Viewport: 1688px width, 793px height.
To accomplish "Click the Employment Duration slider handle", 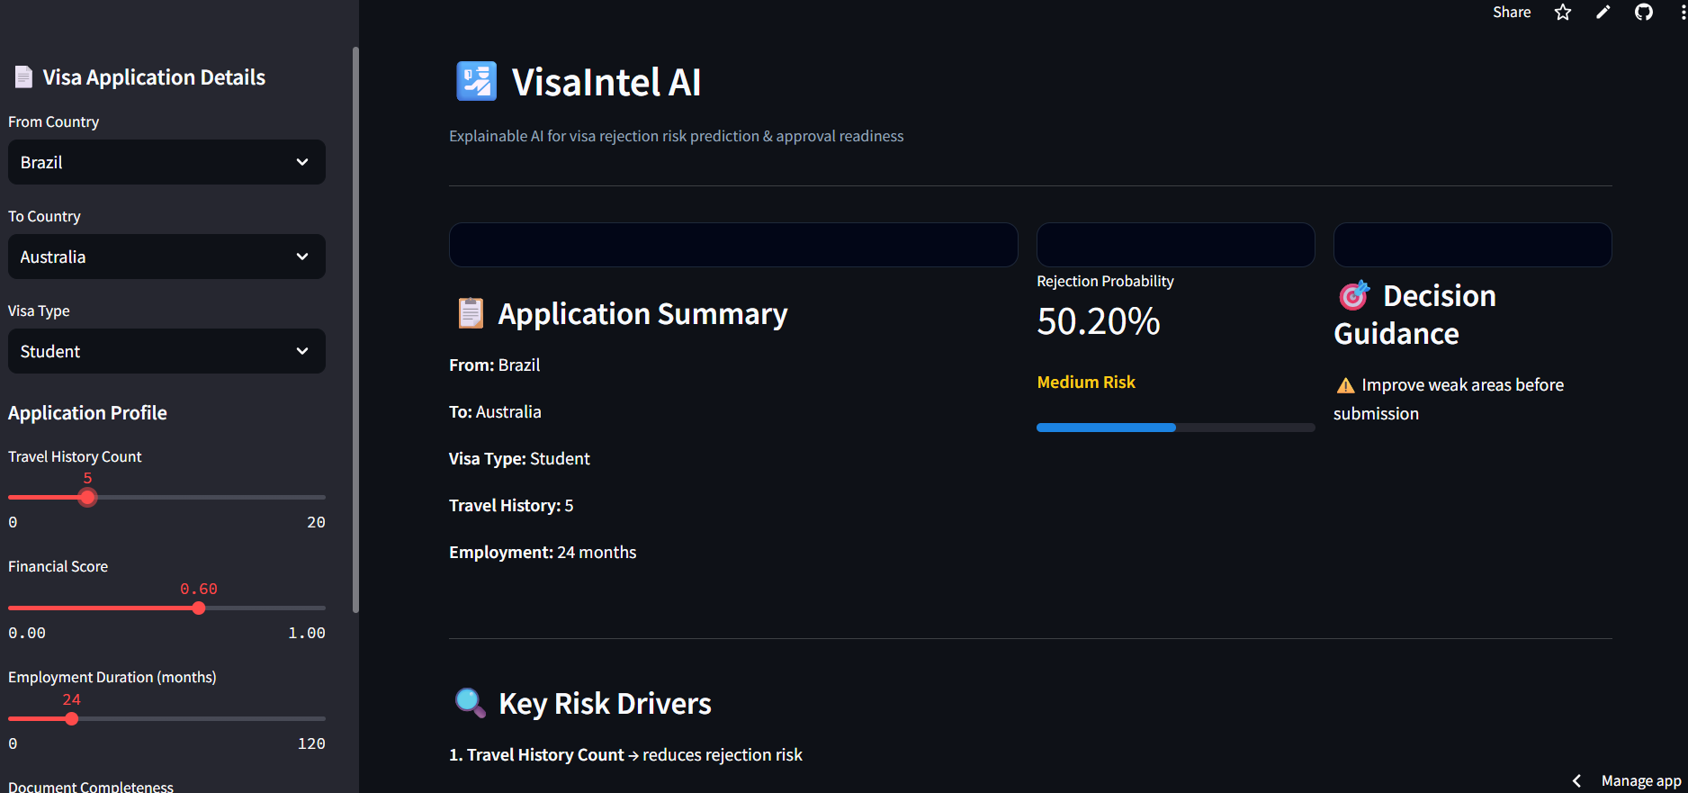I will pyautogui.click(x=72, y=719).
